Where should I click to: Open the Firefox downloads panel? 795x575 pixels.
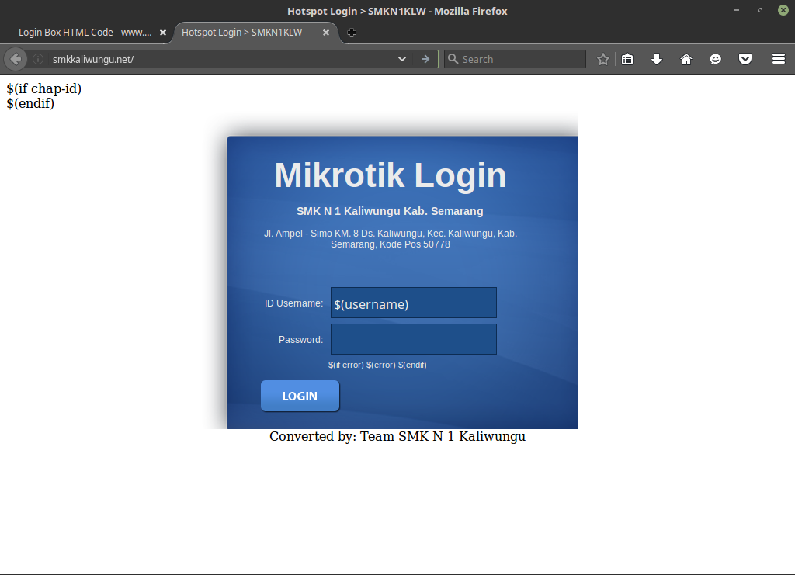coord(656,58)
